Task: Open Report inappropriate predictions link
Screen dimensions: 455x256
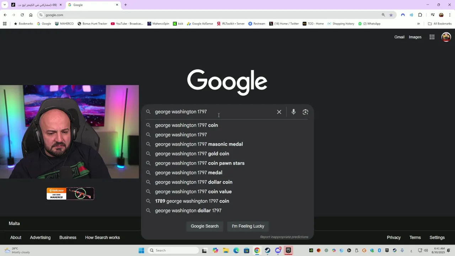Action: point(284,237)
